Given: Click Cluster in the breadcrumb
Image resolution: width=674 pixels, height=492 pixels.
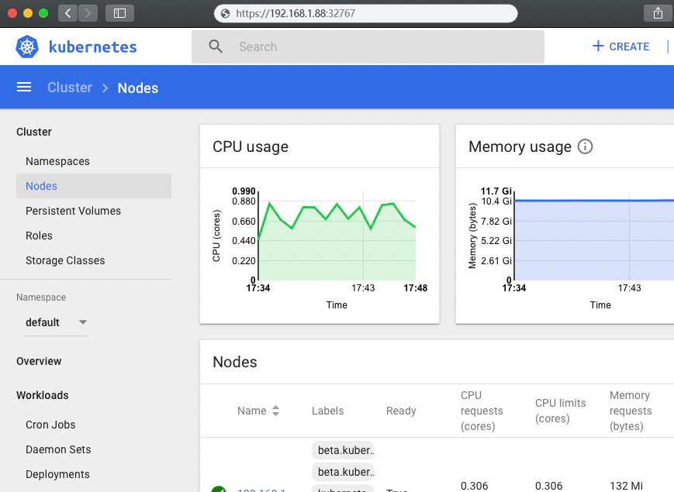Looking at the screenshot, I should click(x=70, y=87).
